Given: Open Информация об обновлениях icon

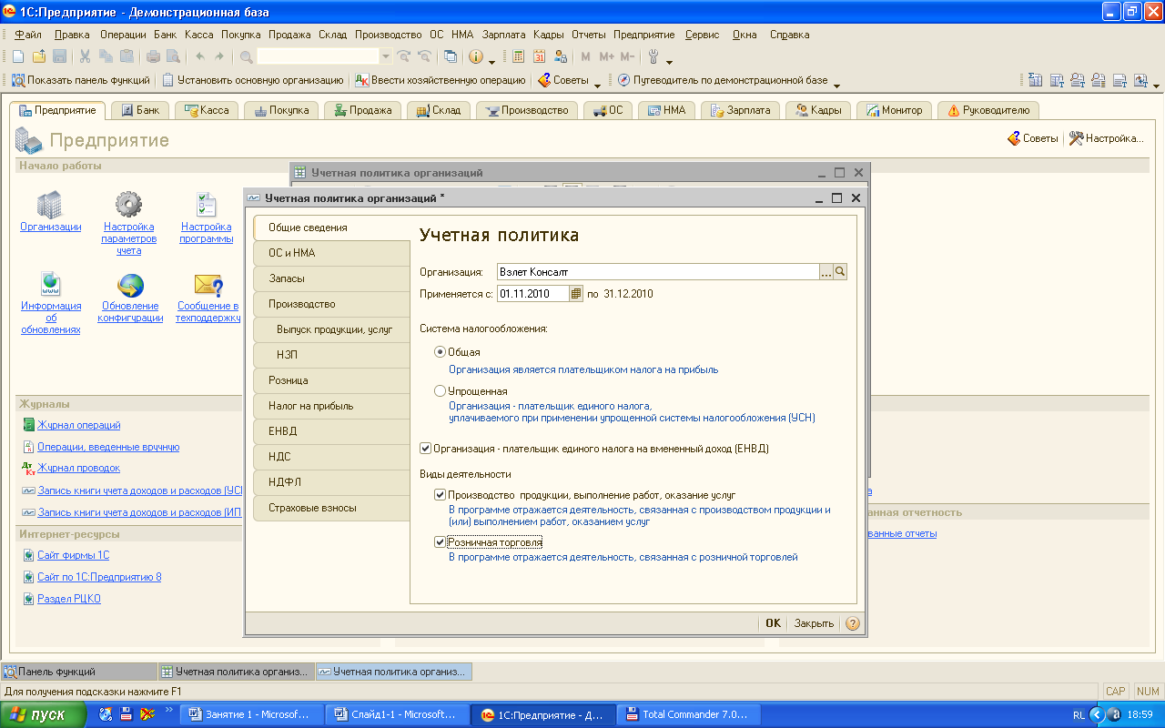Looking at the screenshot, I should click(50, 285).
